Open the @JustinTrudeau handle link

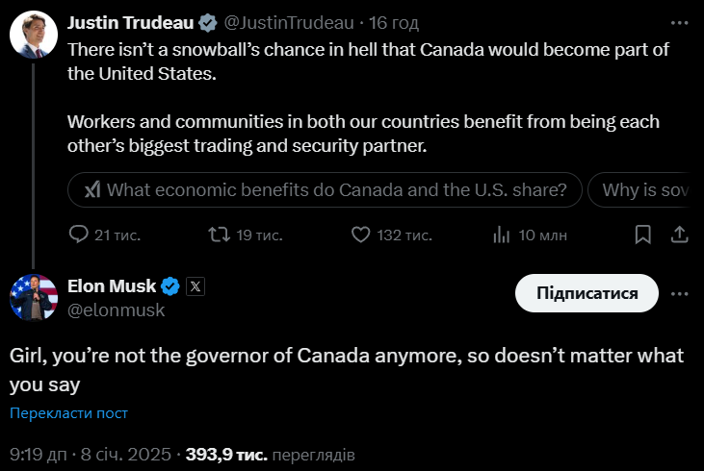(x=289, y=23)
